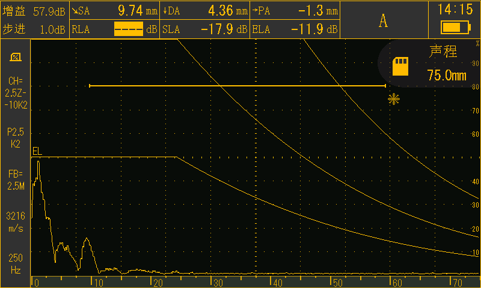Click the 80 mark on amplitude scale

(476, 87)
